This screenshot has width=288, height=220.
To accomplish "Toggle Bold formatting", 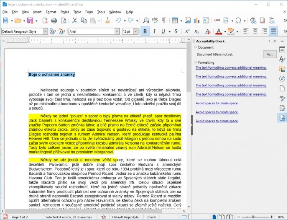I will pos(145,31).
